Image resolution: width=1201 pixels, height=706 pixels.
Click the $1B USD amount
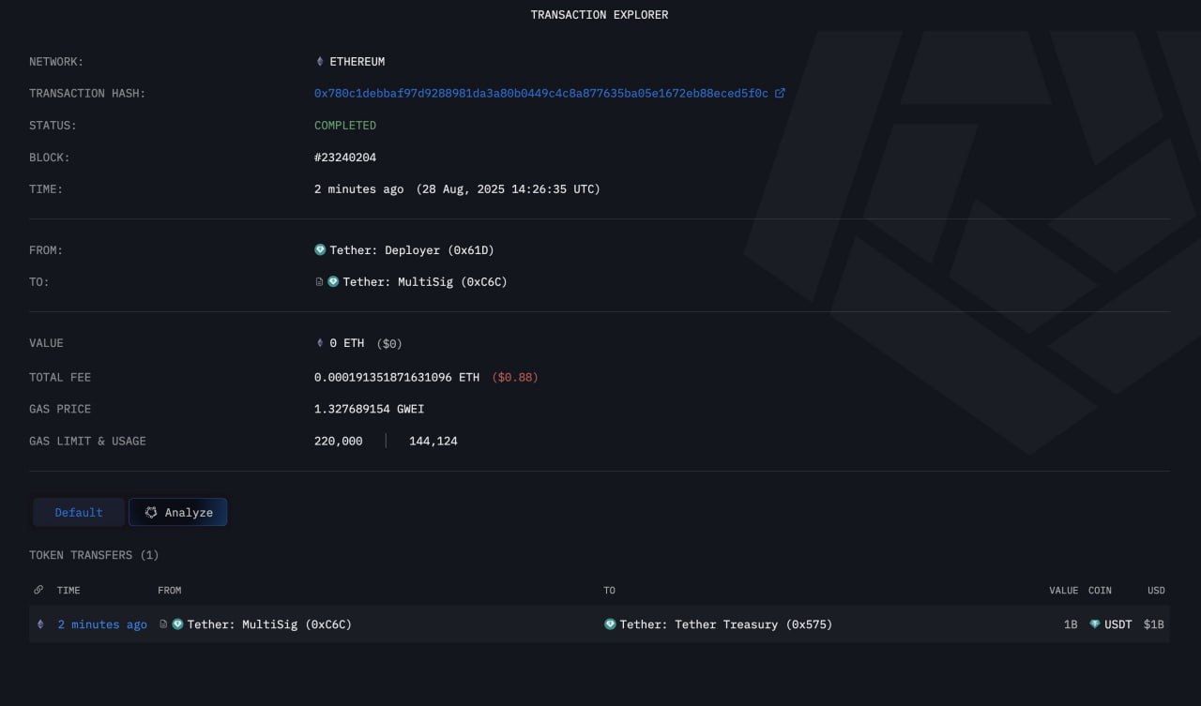1154,624
